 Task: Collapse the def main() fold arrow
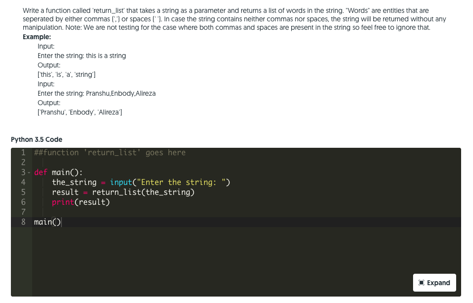(x=29, y=173)
